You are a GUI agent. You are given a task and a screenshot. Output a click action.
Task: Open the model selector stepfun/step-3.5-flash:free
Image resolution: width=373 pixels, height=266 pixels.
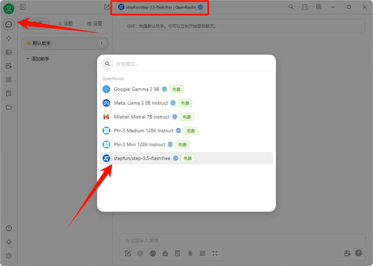point(161,7)
